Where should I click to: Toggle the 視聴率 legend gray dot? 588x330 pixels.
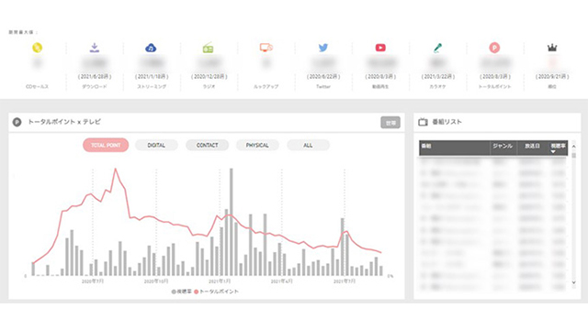pos(174,291)
